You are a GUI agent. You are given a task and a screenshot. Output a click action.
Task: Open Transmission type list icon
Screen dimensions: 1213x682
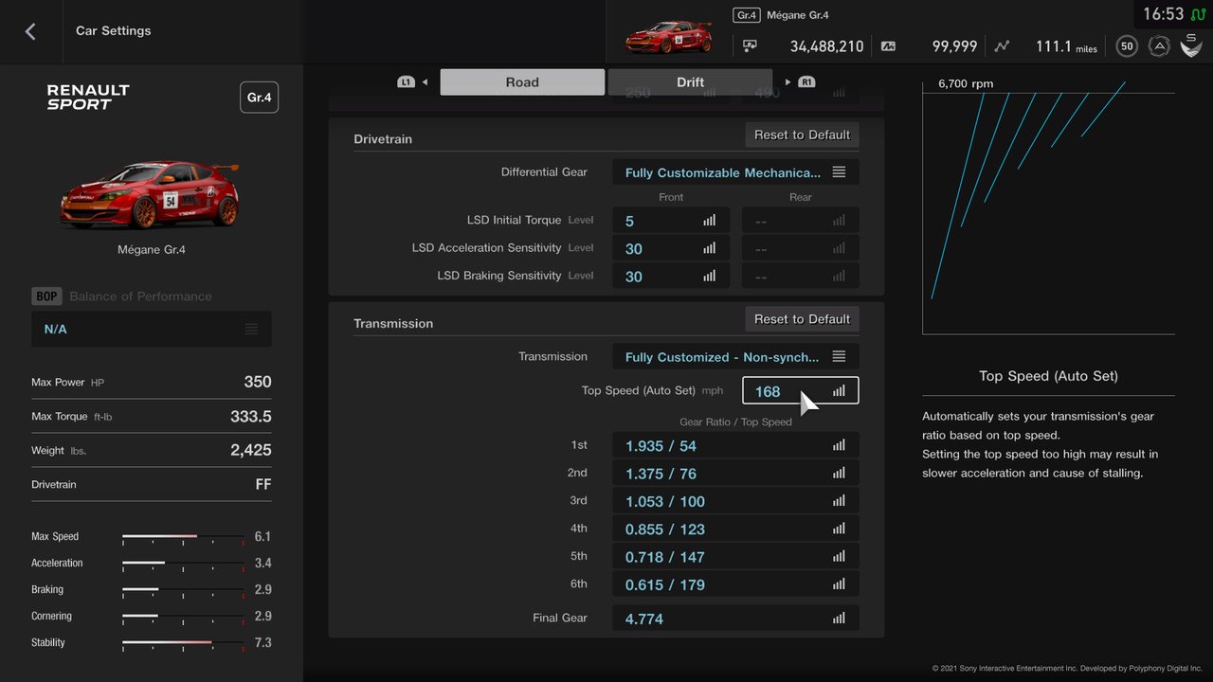click(x=839, y=357)
